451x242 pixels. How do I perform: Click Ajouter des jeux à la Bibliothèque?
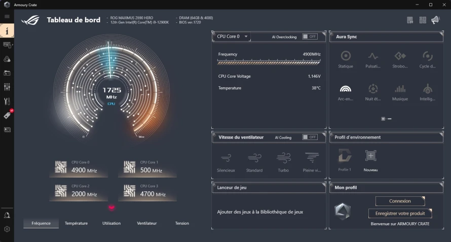(x=260, y=212)
